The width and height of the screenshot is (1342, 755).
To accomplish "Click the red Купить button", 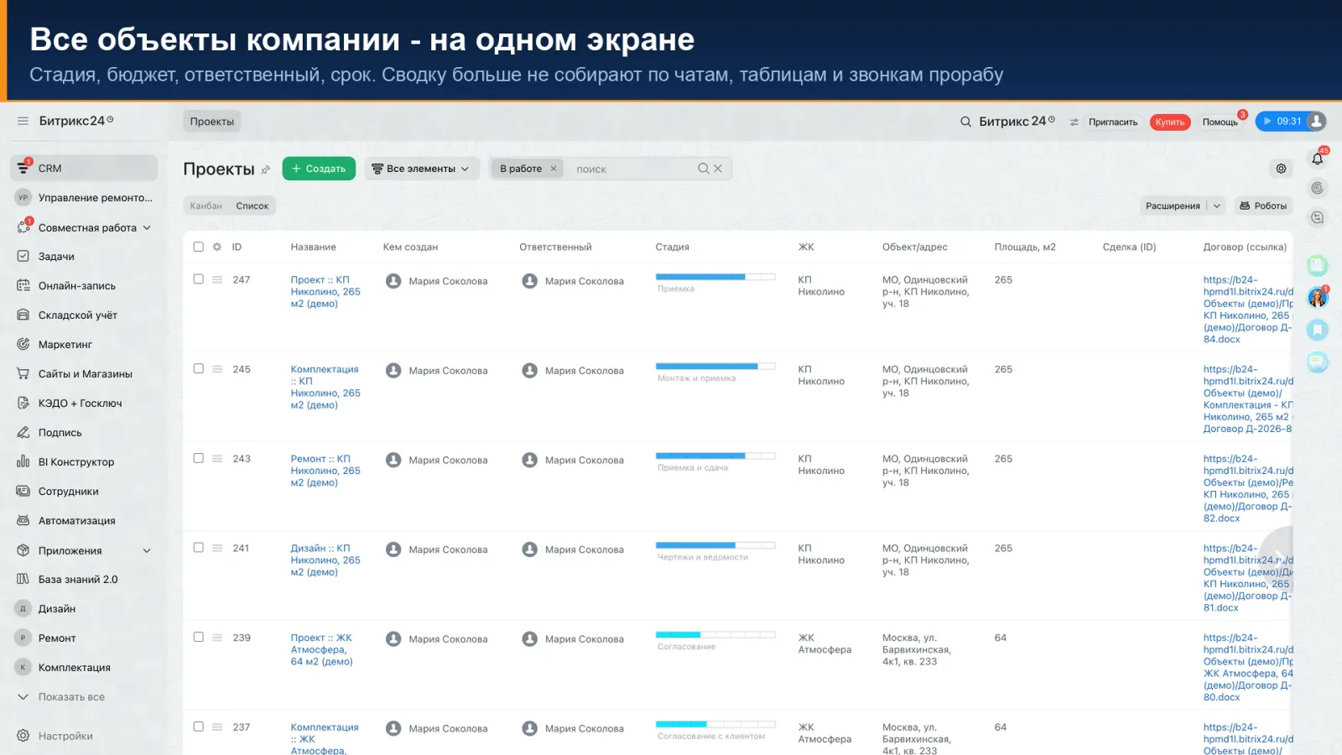I will click(x=1170, y=122).
